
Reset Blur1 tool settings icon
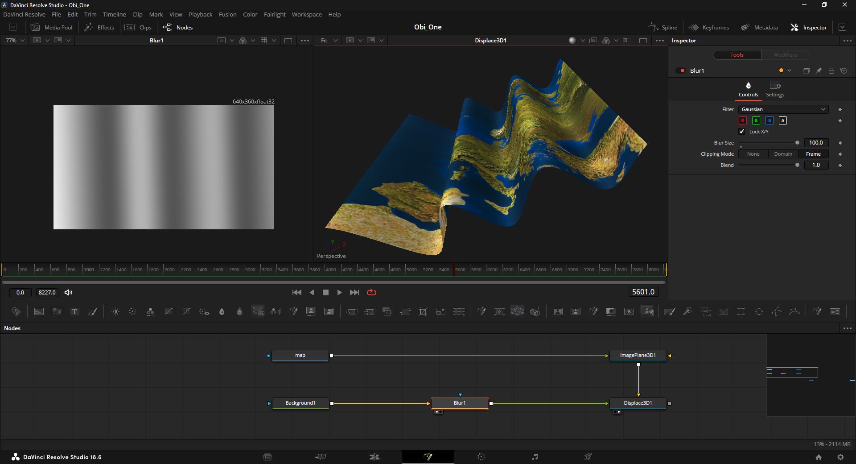(x=844, y=70)
